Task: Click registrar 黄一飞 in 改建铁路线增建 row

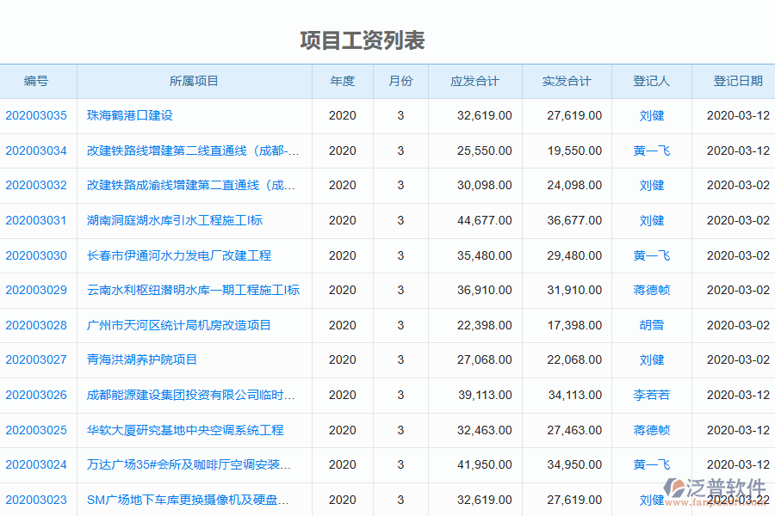Action: pyautogui.click(x=652, y=150)
